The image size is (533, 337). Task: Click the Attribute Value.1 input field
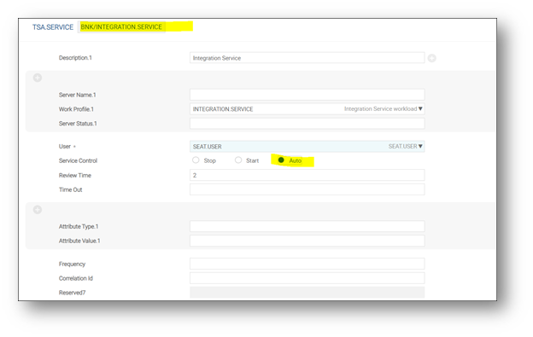pos(307,241)
